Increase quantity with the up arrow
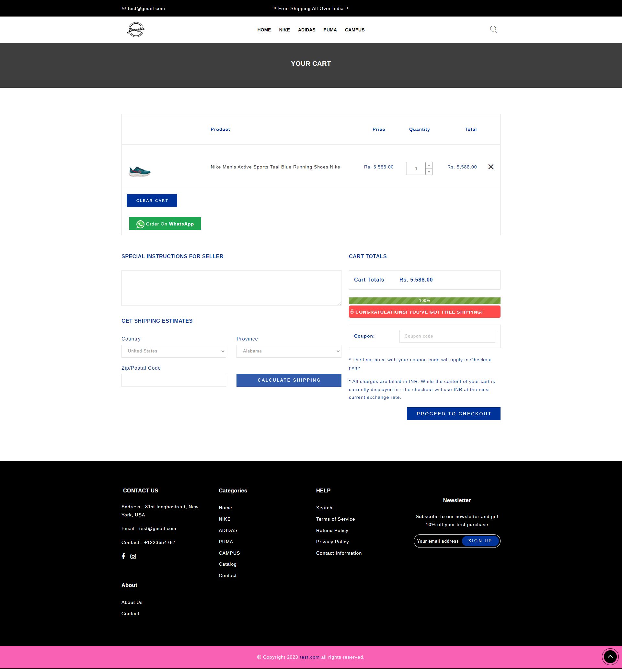The width and height of the screenshot is (622, 669). [x=429, y=166]
